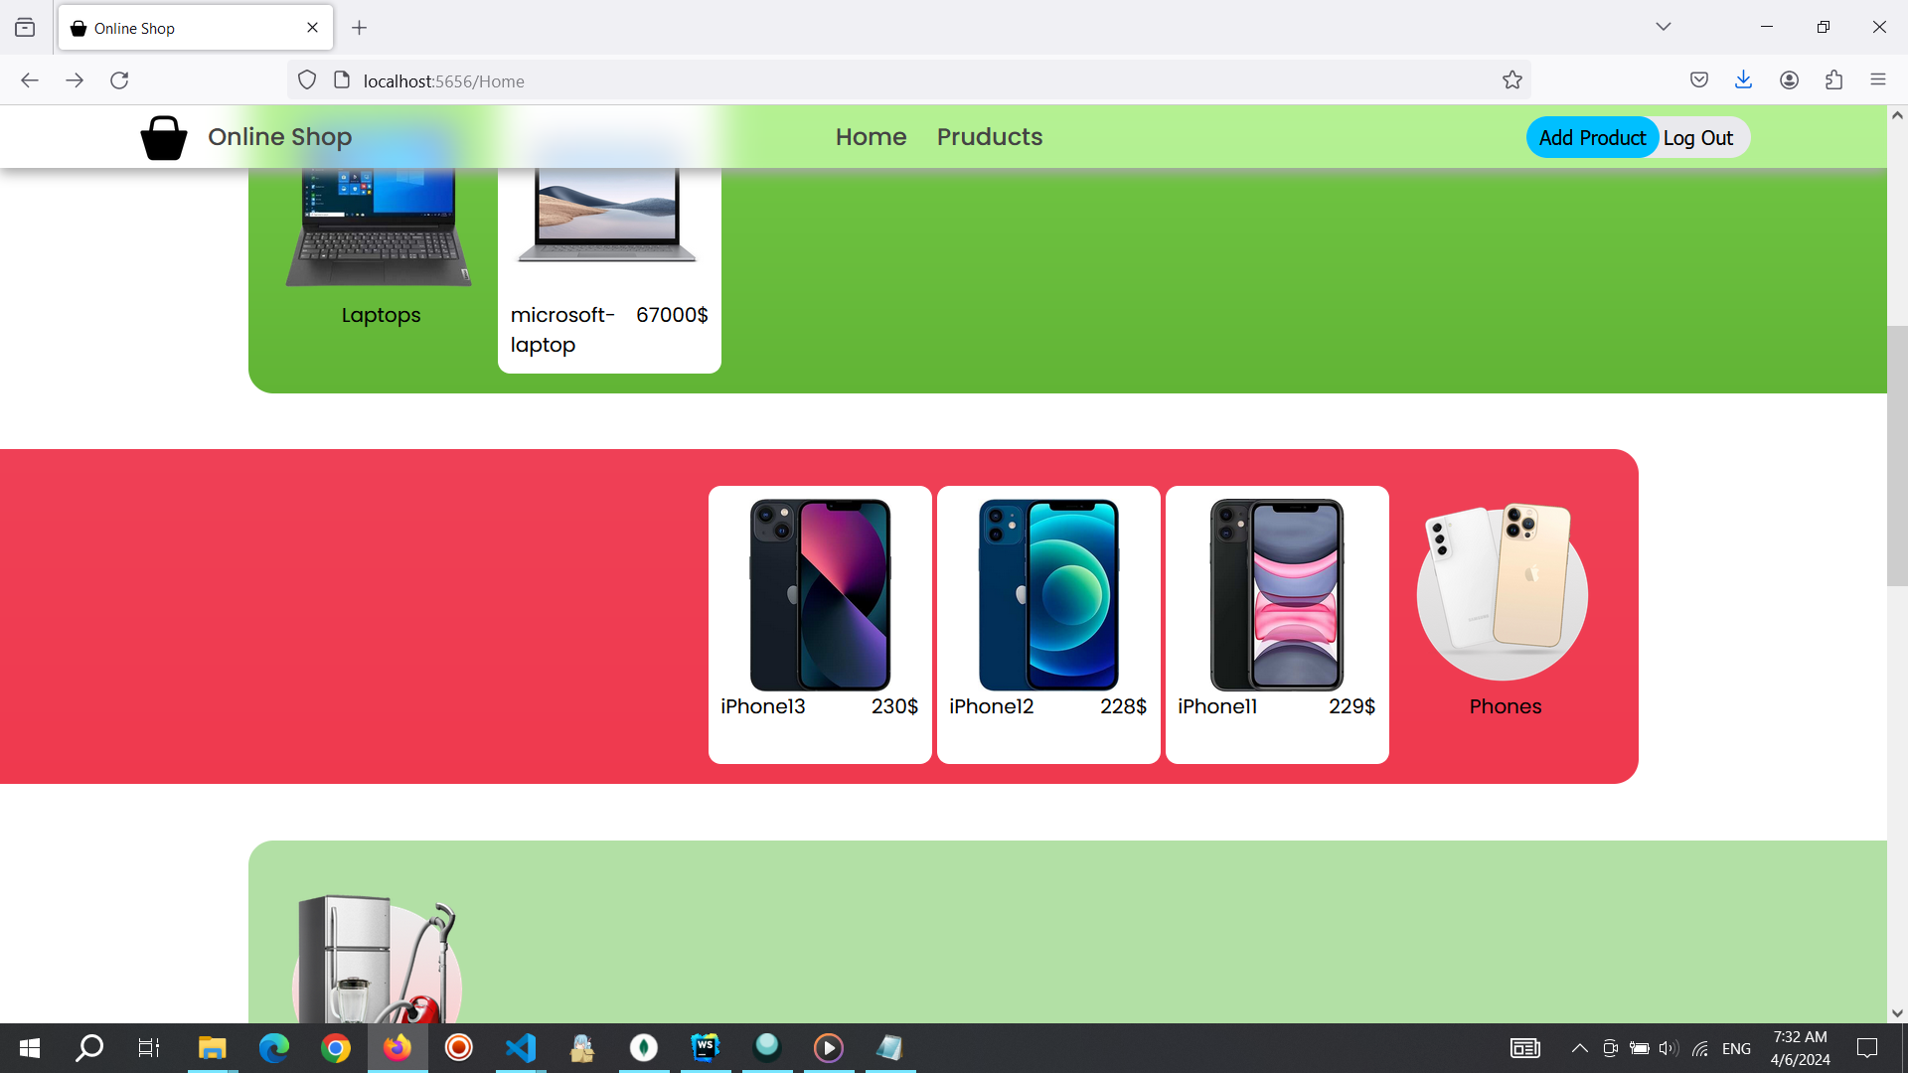Image resolution: width=1908 pixels, height=1073 pixels.
Task: Click the Log Out button
Action: (x=1698, y=138)
